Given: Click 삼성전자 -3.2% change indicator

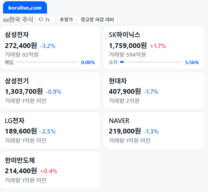Looking at the screenshot, I should point(48,46).
